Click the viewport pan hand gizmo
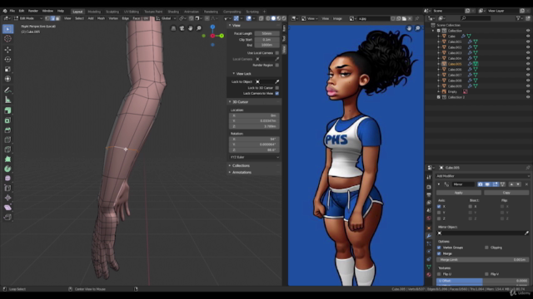This screenshot has height=299, width=533. 191,28
